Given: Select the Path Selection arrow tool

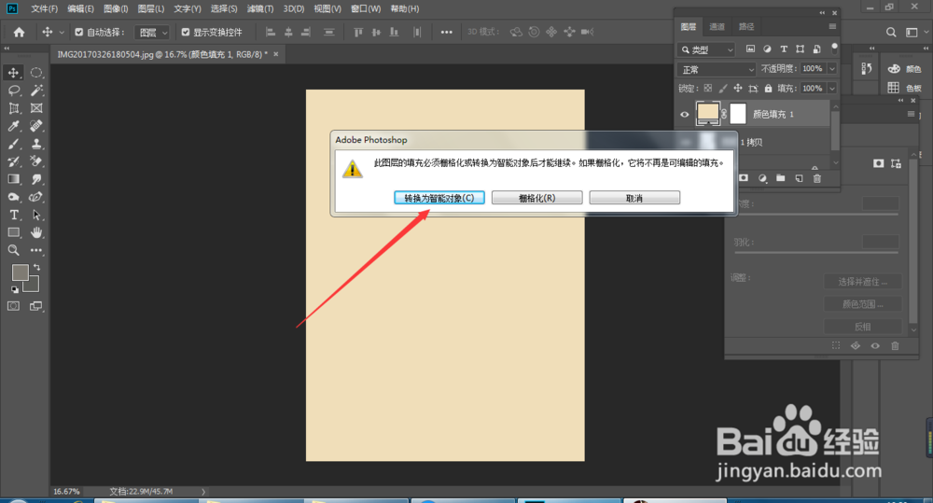Looking at the screenshot, I should tap(36, 215).
